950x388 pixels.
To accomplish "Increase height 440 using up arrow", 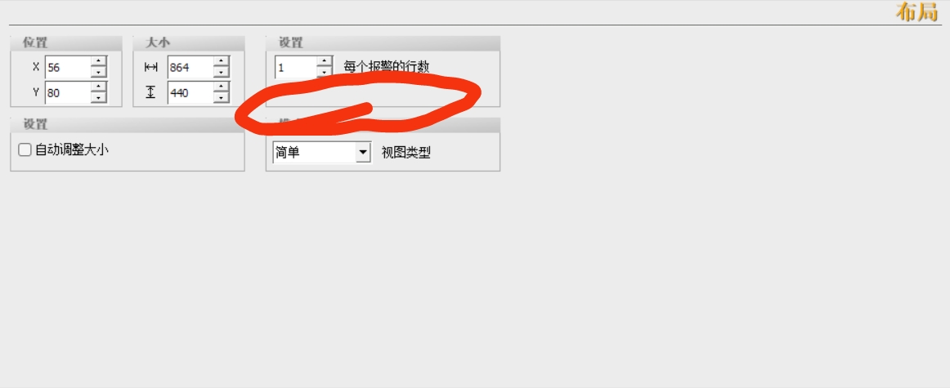I will 222,87.
